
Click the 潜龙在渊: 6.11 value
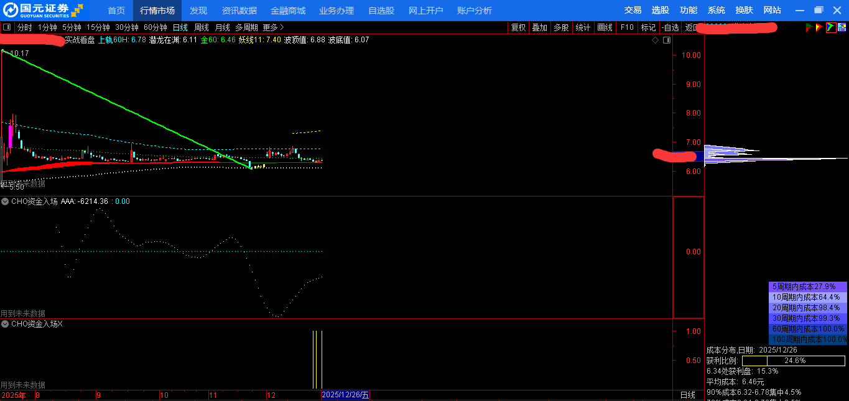coord(173,40)
